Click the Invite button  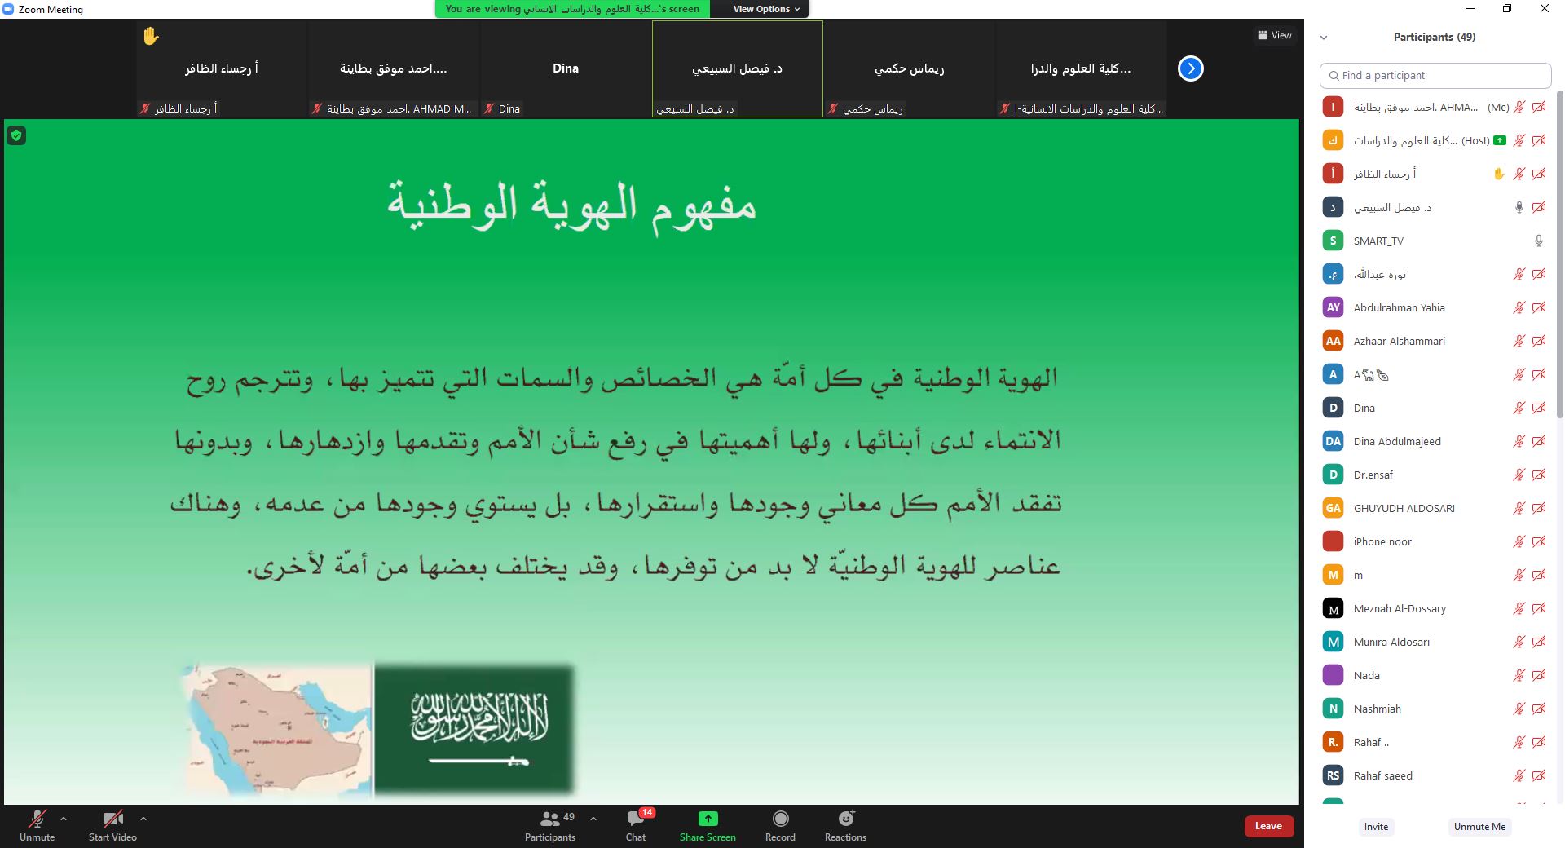1376,827
